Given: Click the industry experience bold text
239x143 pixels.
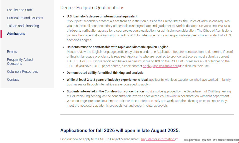Looking at the screenshot, I should coord(107,80).
